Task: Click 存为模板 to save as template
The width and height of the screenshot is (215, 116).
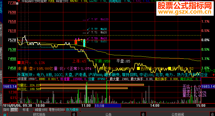Action: pos(72,110)
